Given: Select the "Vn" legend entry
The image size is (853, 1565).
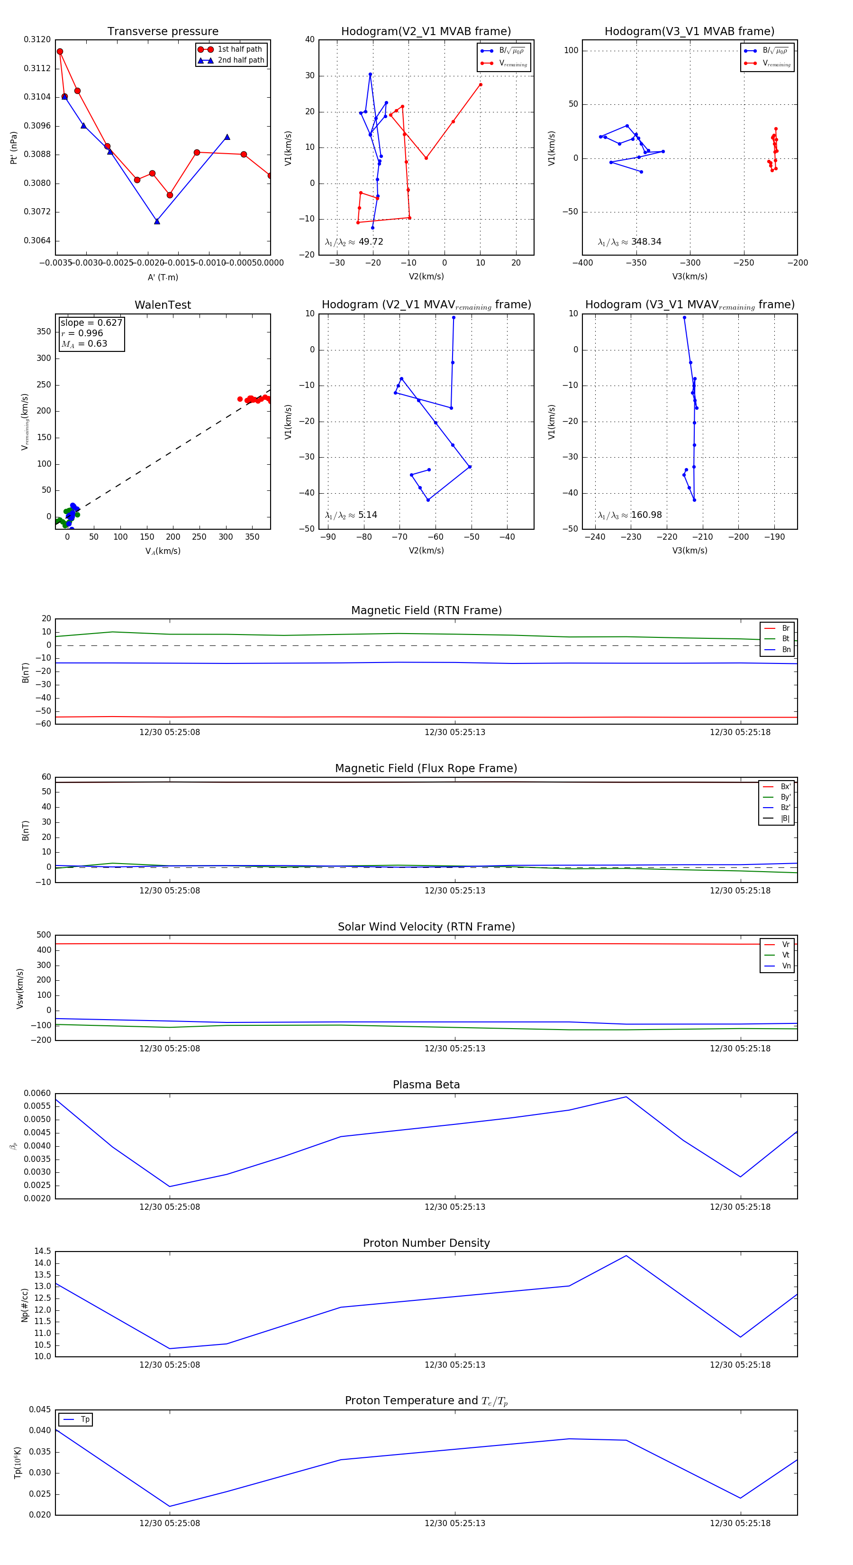Looking at the screenshot, I should coord(777,966).
